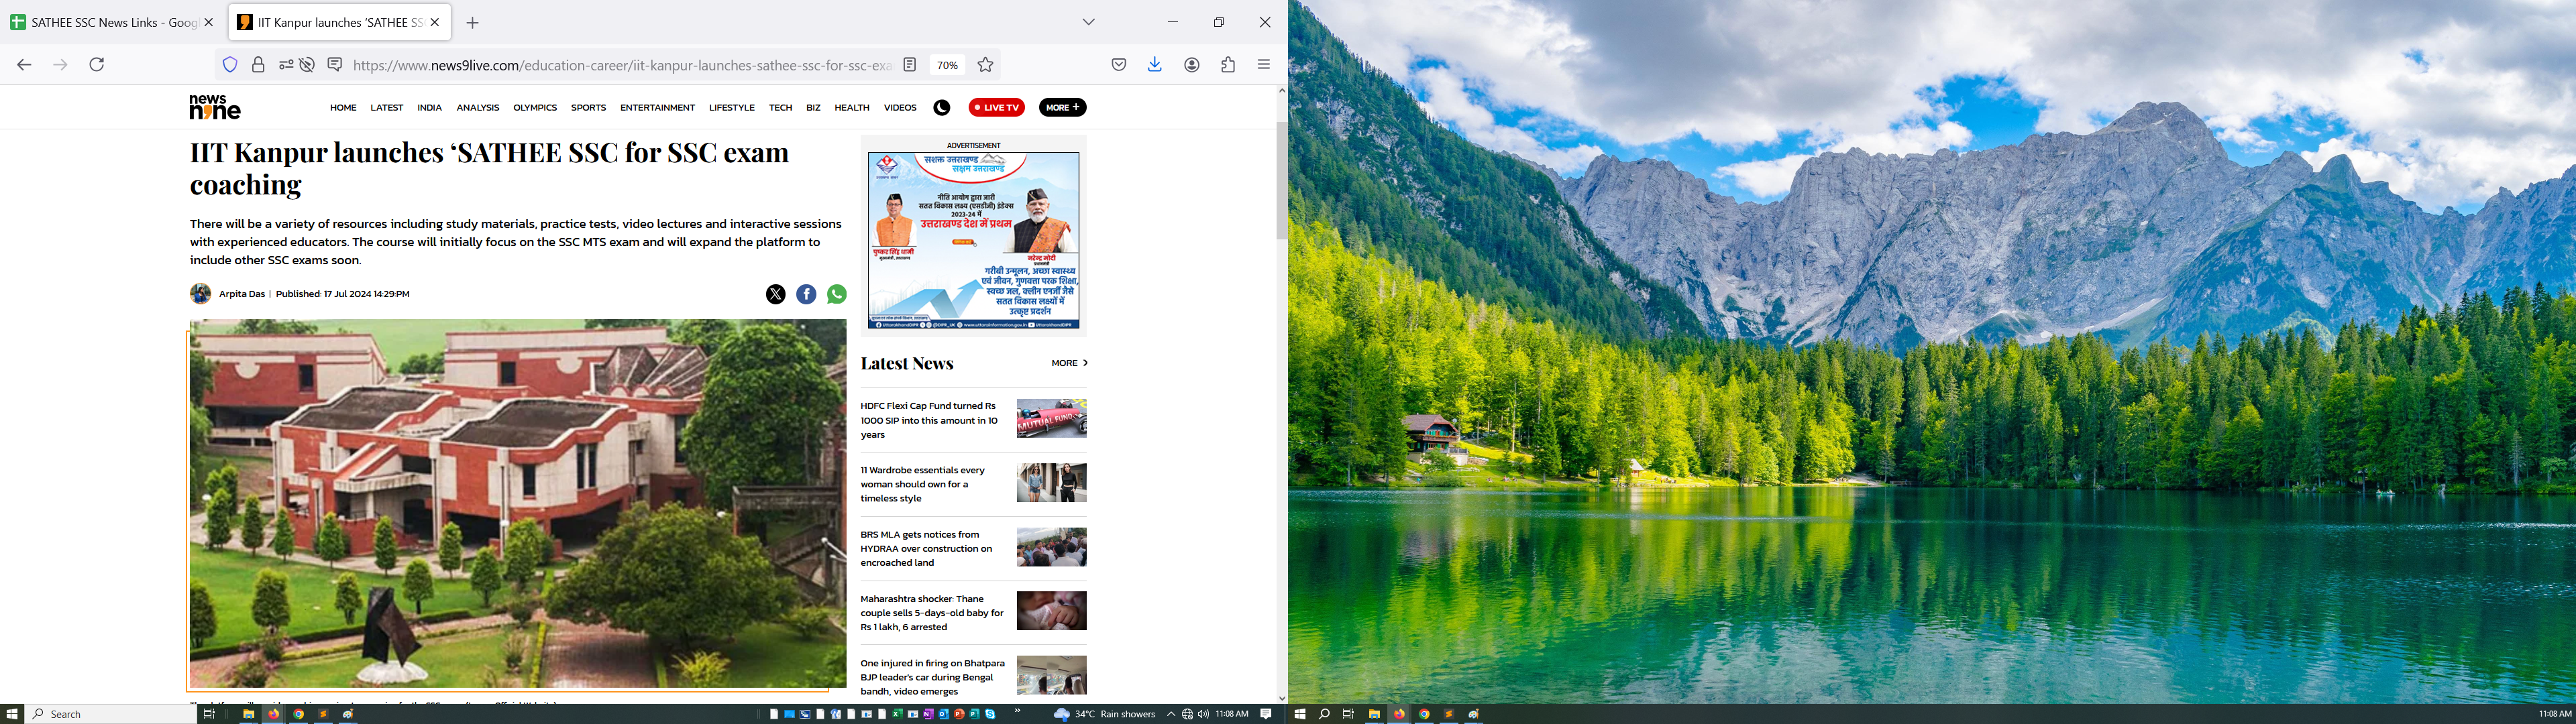Open Sublime Text on left taskbar
Viewport: 2576px width, 724px height.
pos(323,714)
